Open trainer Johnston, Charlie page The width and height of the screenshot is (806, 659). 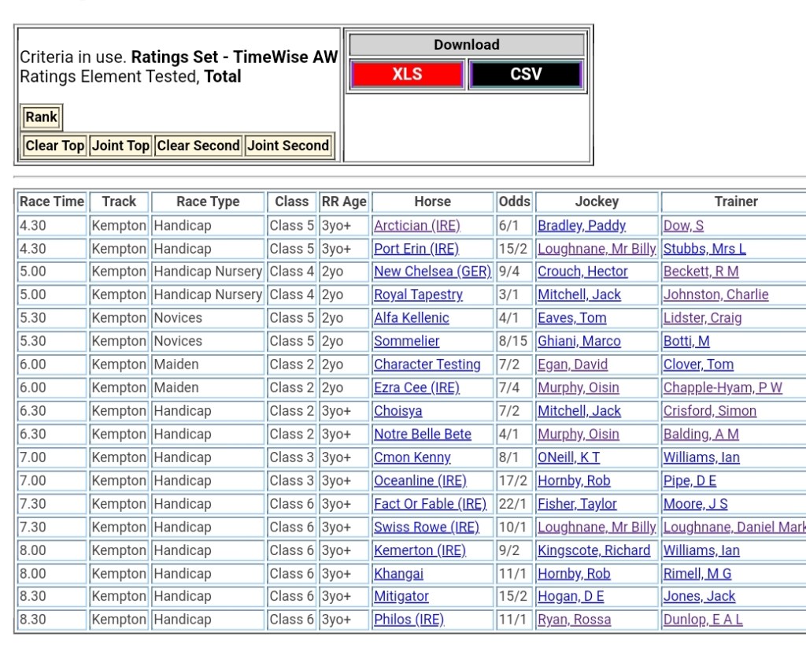tap(715, 294)
